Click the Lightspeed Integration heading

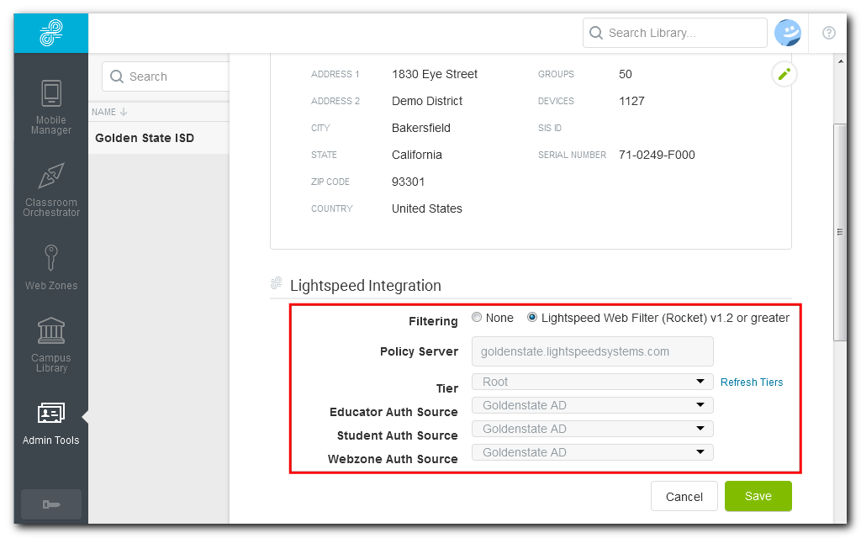pos(366,286)
